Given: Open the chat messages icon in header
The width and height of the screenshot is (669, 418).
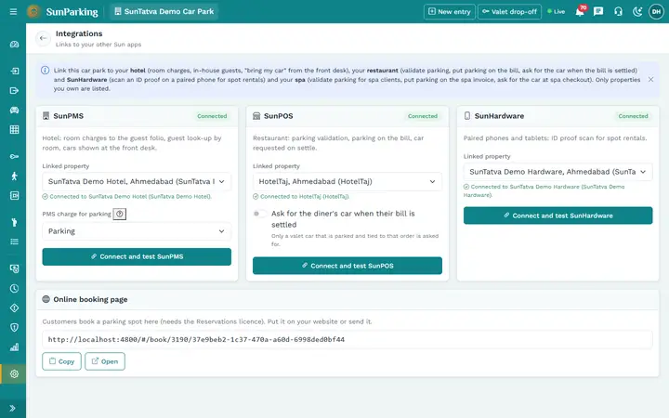Looking at the screenshot, I should tap(598, 11).
